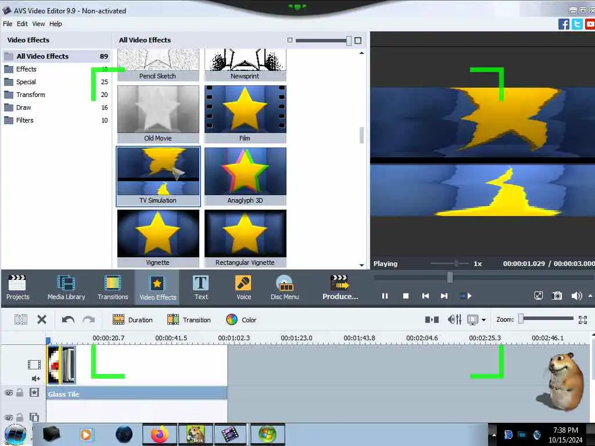Click the Duration button
Viewport: 595px width, 446px height.
click(132, 320)
